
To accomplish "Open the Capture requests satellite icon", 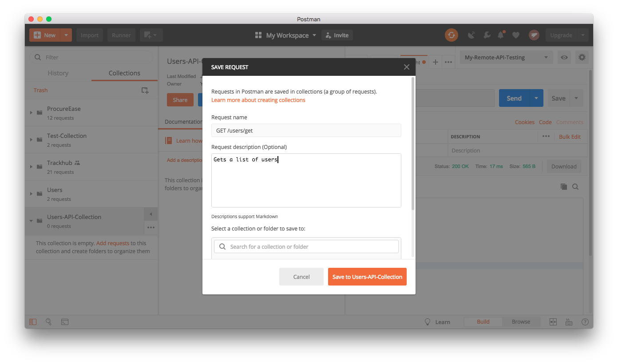I will 471,35.
